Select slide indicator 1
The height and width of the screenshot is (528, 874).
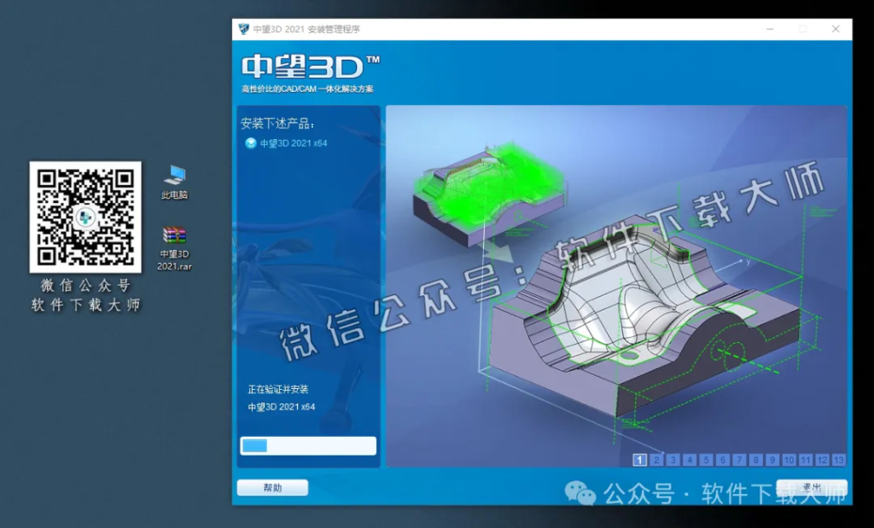point(638,461)
